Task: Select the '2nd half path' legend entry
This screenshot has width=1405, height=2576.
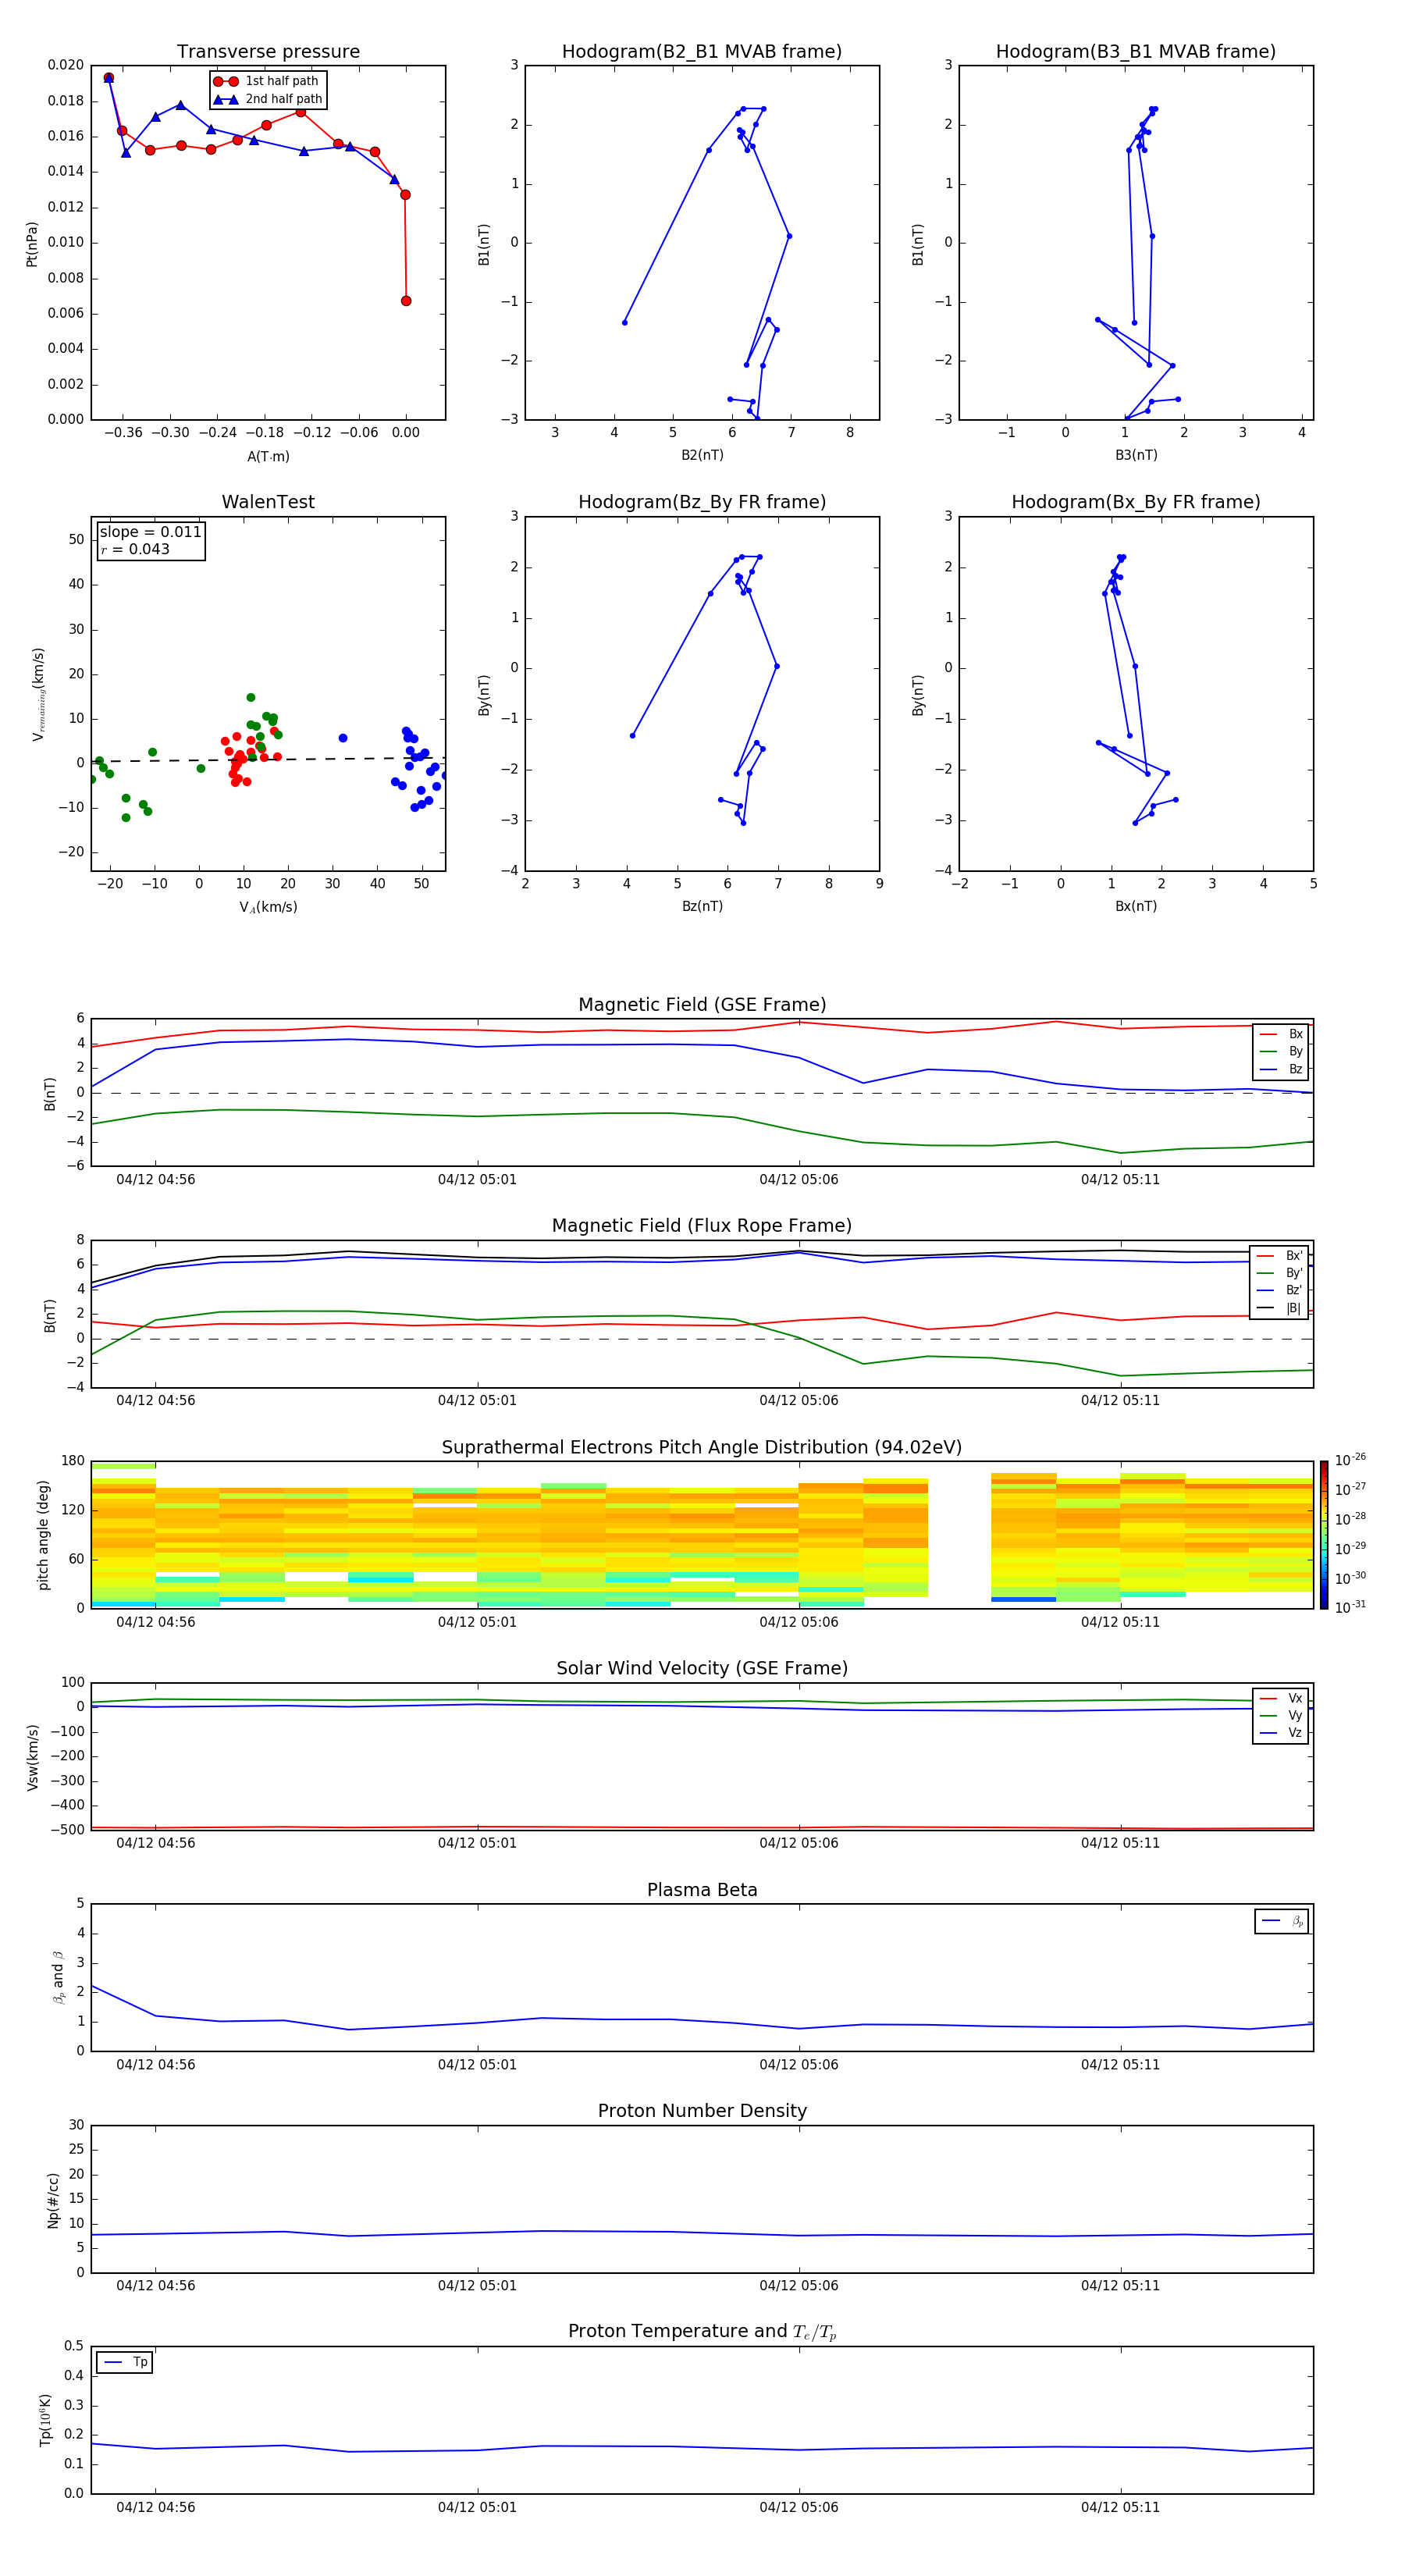Action: 268,99
